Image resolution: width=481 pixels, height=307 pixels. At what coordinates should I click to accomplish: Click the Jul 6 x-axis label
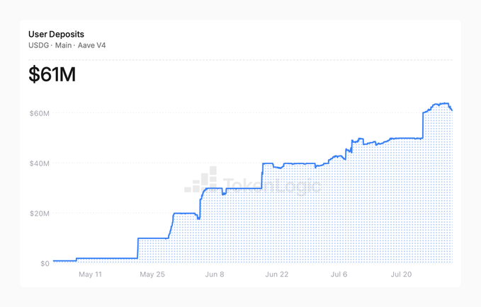coord(339,274)
